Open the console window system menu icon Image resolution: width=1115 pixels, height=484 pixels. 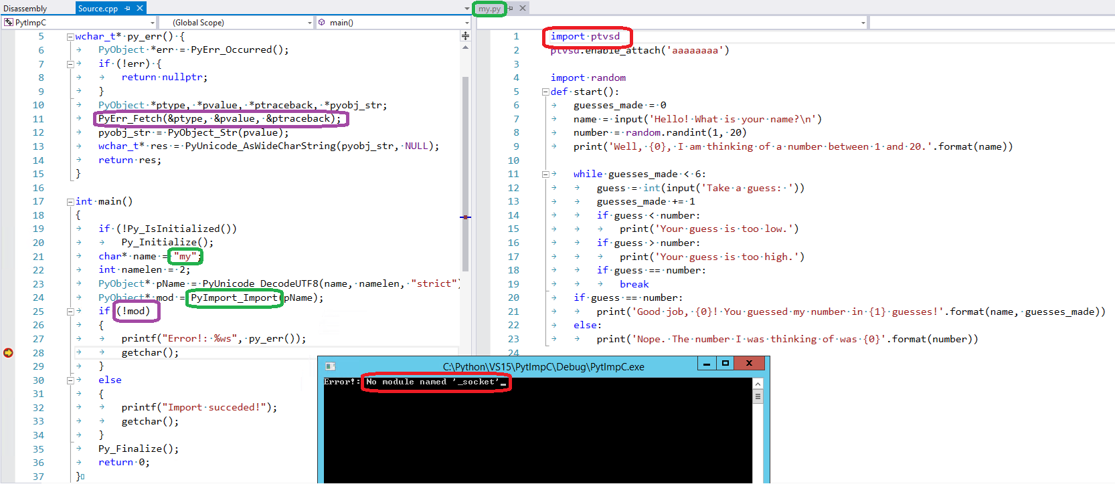tap(330, 366)
